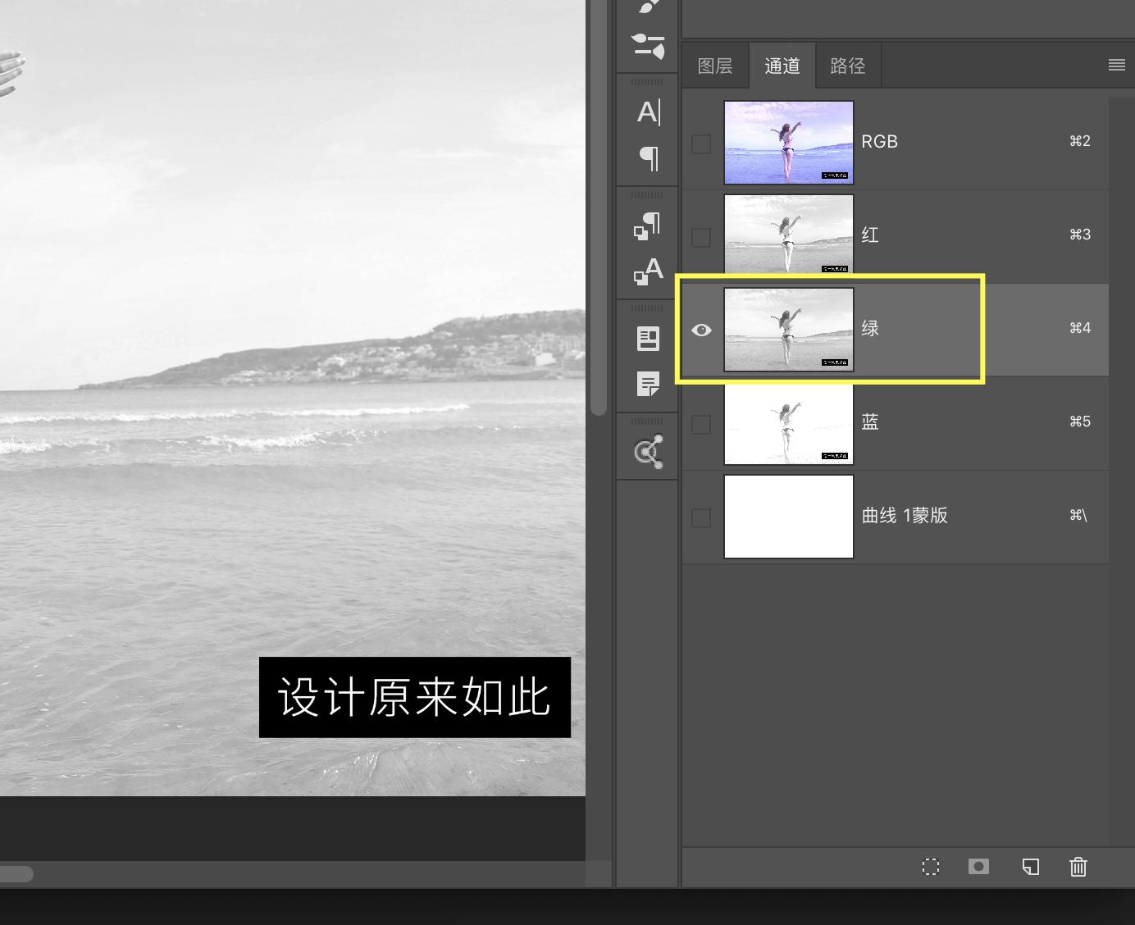Save selection as channel
The image size is (1135, 925).
pyautogui.click(x=978, y=867)
